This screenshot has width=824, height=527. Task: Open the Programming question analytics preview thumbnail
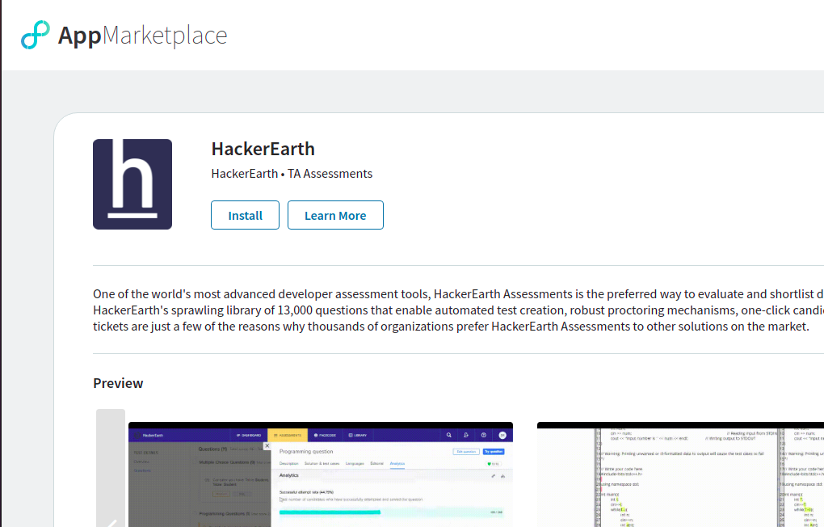tap(321, 474)
